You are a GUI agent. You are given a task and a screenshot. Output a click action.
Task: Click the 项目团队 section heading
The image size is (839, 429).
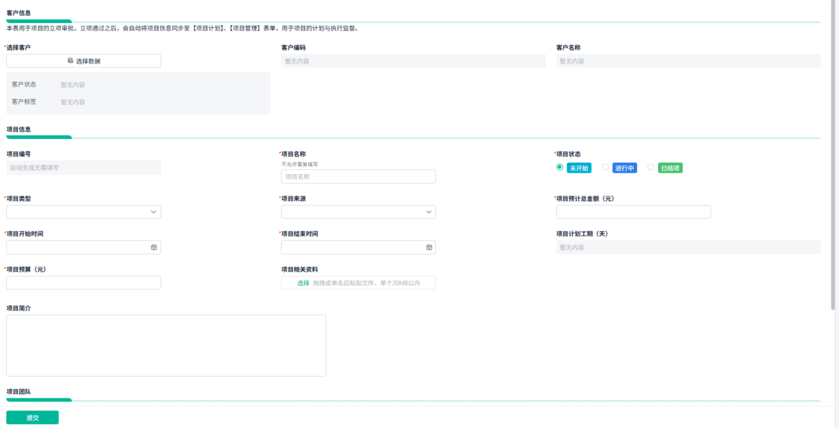(18, 392)
